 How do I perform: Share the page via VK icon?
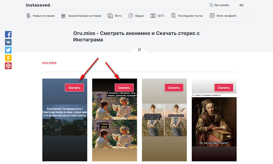tap(8, 42)
